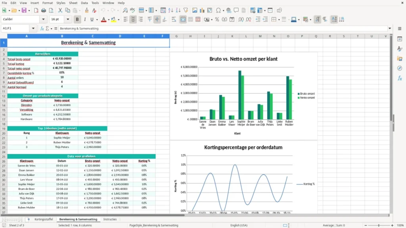Save the document with the Save icon
The width and height of the screenshot is (406, 228).
click(x=24, y=10)
